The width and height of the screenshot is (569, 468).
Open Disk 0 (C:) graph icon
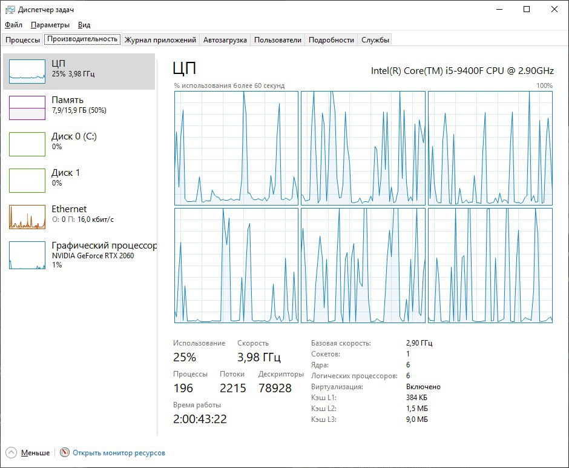[x=27, y=144]
